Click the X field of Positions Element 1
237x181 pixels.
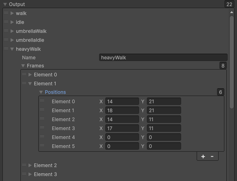tap(122, 111)
